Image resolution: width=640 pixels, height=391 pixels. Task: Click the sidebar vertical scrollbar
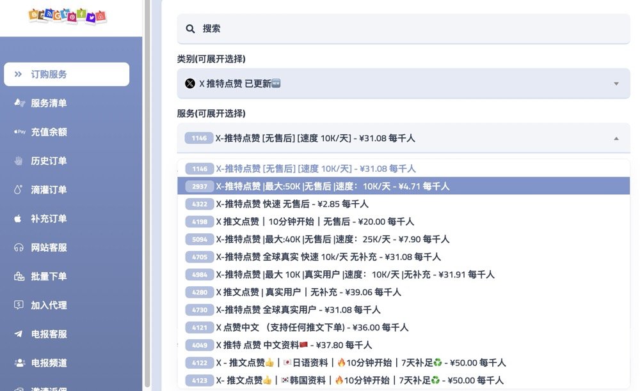click(x=147, y=194)
